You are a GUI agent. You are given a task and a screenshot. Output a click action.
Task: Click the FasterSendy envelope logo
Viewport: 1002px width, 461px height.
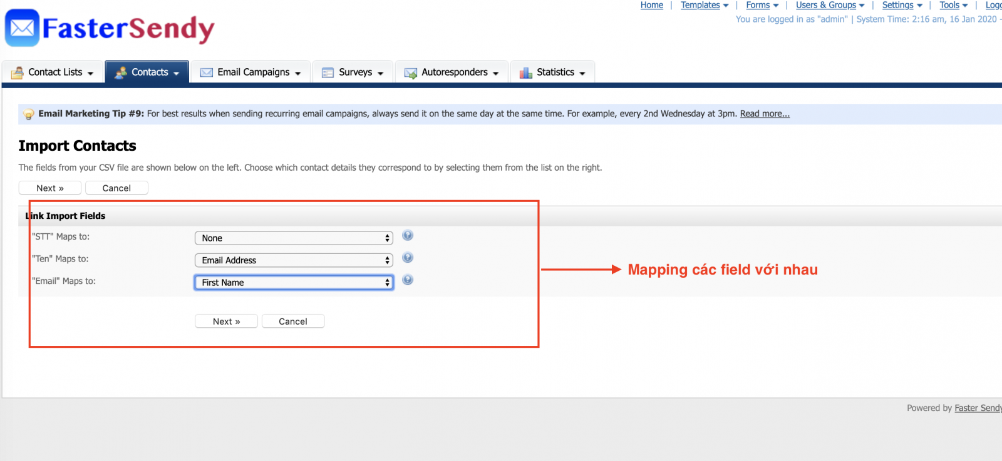point(23,28)
